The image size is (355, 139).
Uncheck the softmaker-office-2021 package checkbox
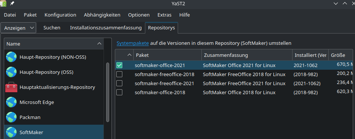[x=119, y=65]
